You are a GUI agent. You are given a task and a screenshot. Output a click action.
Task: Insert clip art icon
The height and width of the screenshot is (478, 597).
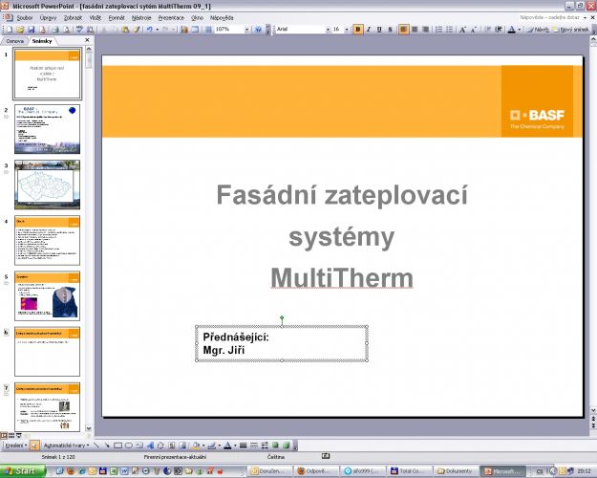tap(172, 445)
